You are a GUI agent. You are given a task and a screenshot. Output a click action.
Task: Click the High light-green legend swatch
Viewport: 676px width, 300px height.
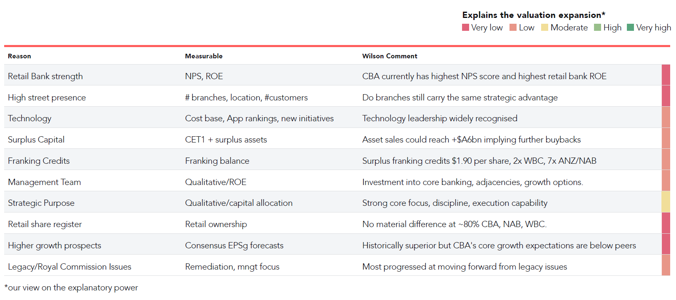tap(597, 27)
